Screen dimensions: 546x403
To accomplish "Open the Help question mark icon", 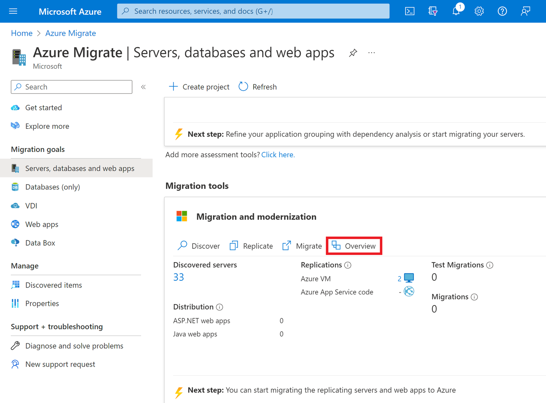I will pos(502,11).
